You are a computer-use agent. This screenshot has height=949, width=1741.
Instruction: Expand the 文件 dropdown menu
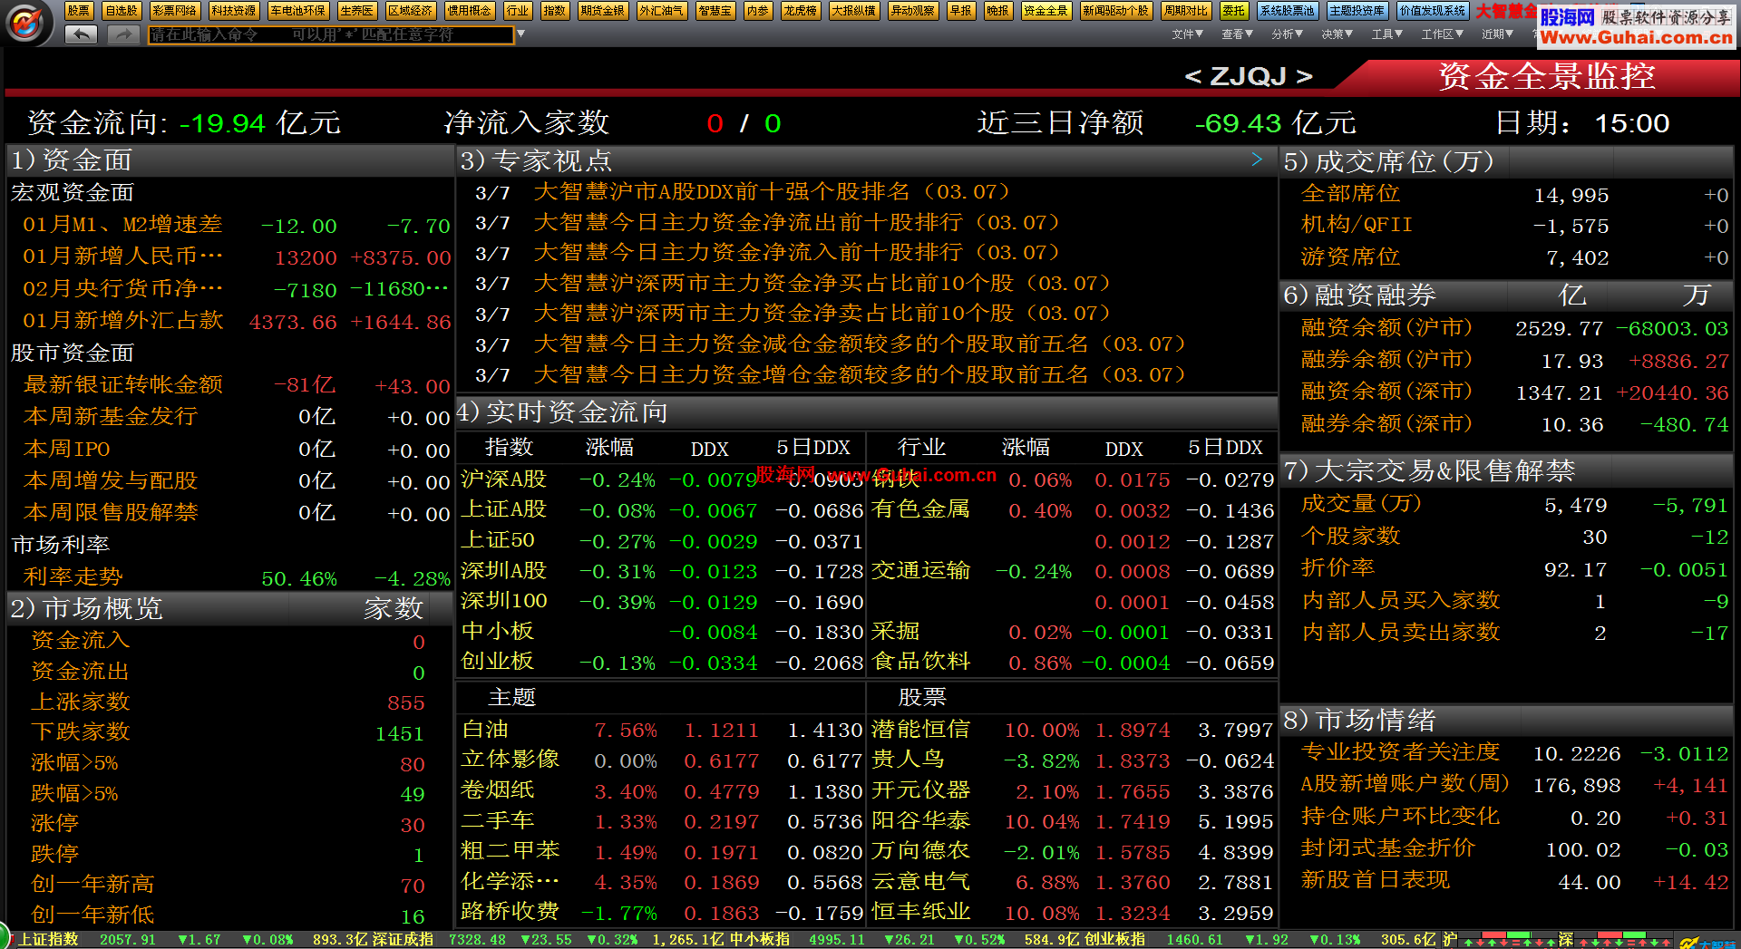click(1187, 34)
